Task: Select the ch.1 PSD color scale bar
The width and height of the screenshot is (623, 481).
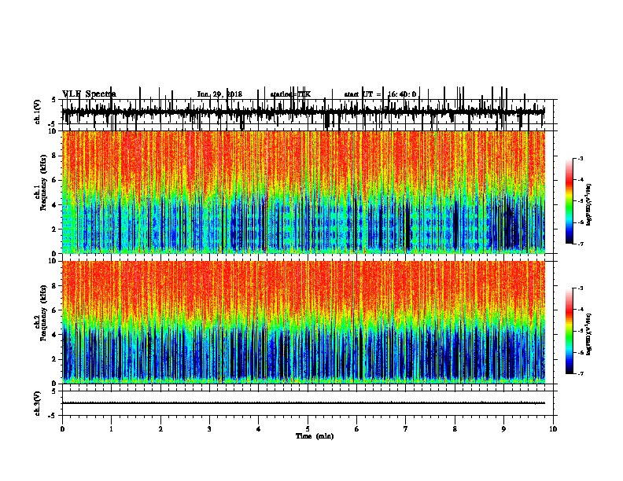Action: tap(570, 201)
